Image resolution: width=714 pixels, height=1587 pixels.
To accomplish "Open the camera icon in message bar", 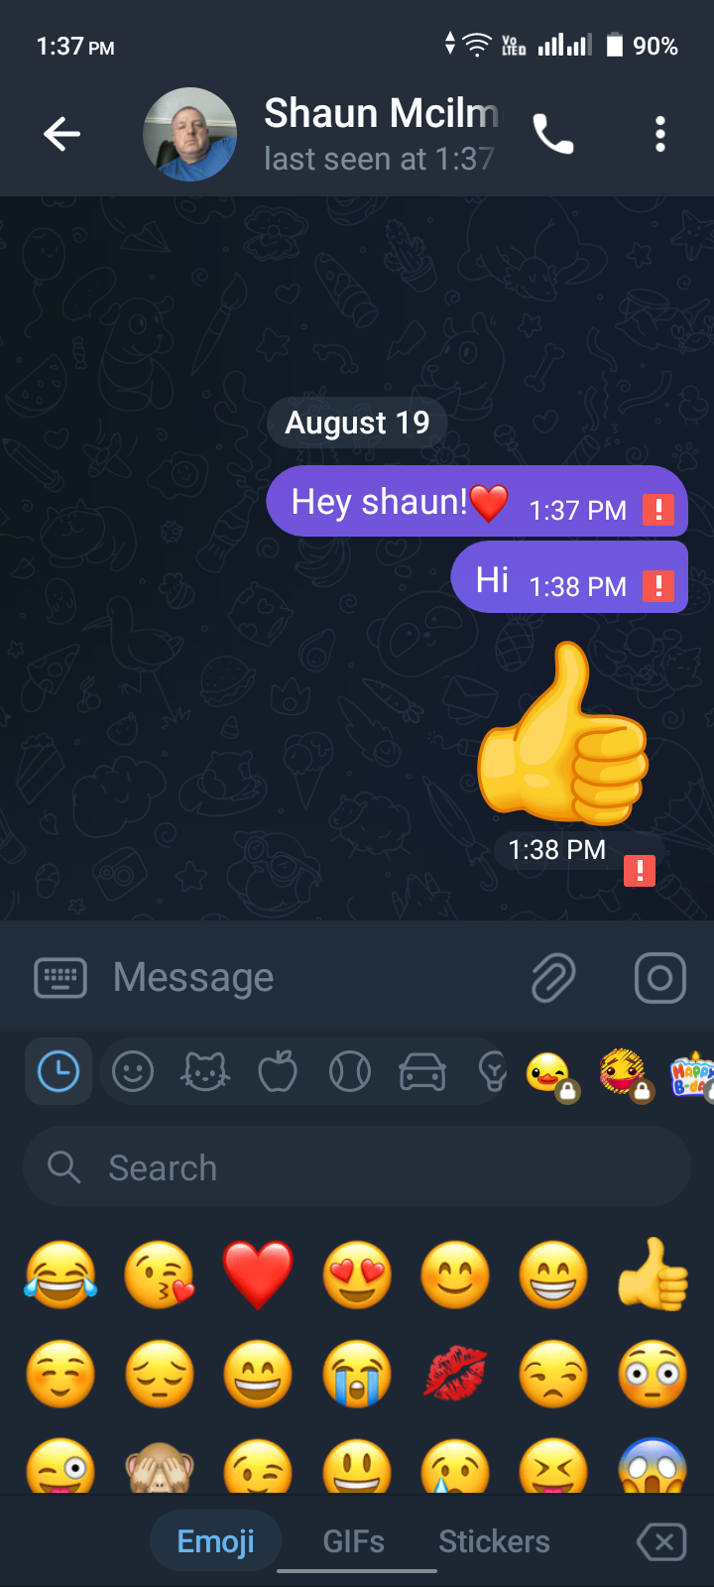I will click(x=659, y=978).
